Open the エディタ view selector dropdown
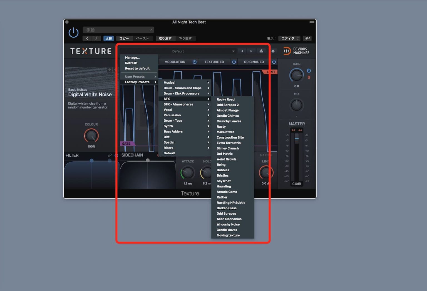 [290, 38]
